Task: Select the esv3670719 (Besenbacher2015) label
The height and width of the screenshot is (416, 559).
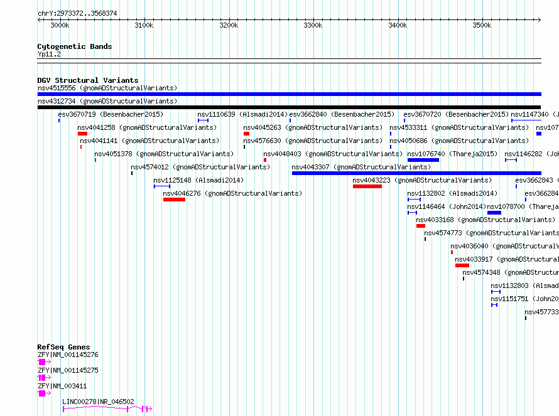Action: (111, 114)
